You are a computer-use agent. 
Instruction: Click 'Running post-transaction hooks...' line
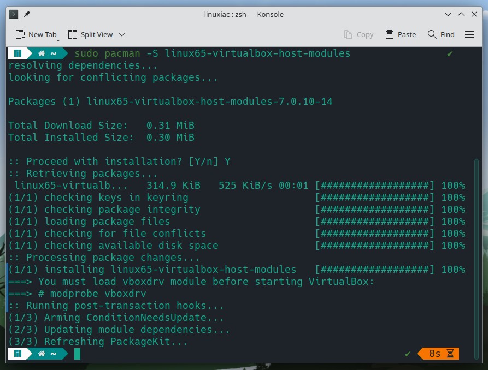pyautogui.click(x=116, y=306)
